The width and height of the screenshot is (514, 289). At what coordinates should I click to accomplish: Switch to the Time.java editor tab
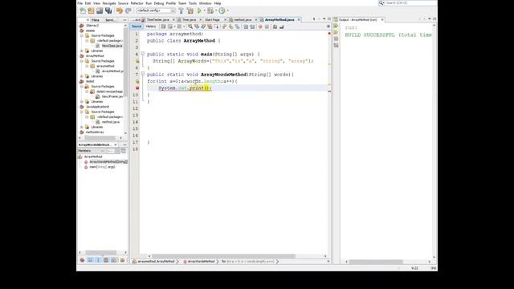coord(190,20)
